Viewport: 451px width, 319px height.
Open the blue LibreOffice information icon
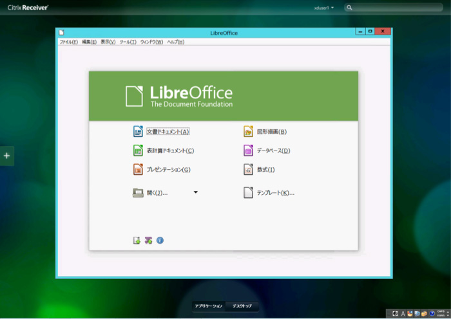(x=160, y=241)
